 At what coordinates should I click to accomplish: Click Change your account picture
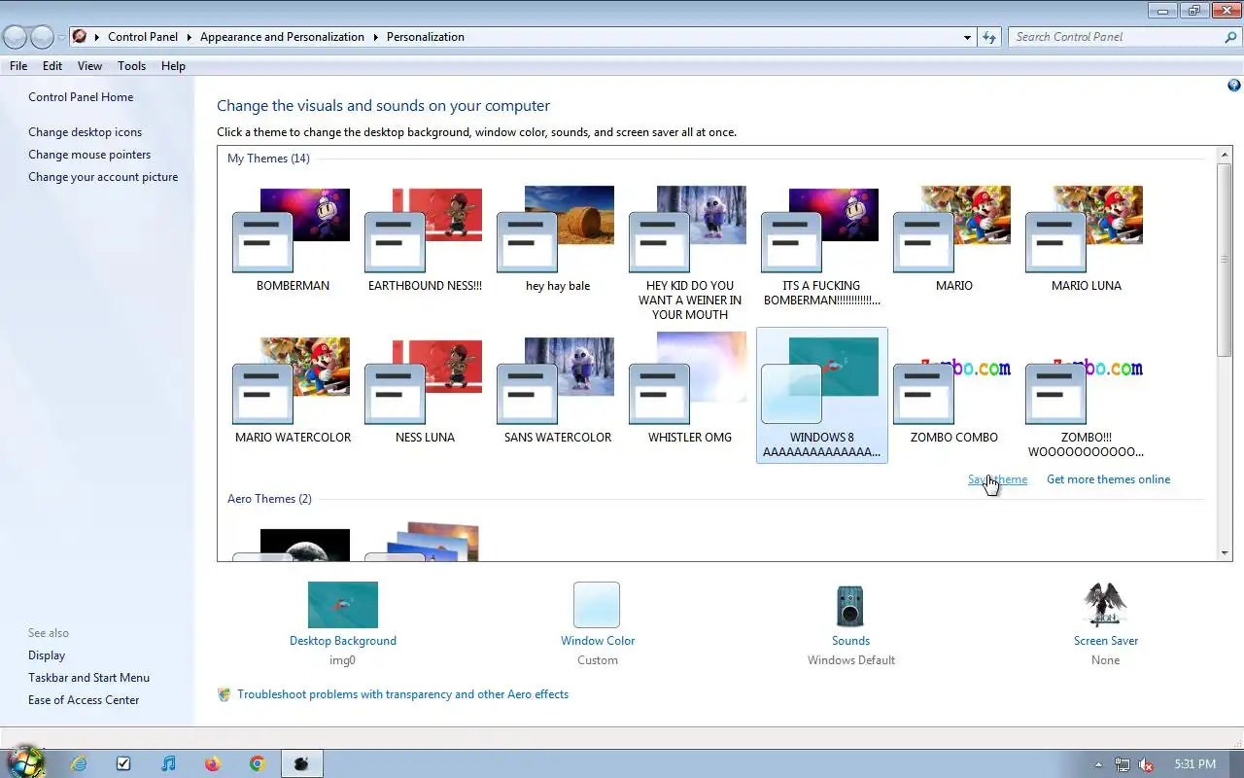coord(103,177)
